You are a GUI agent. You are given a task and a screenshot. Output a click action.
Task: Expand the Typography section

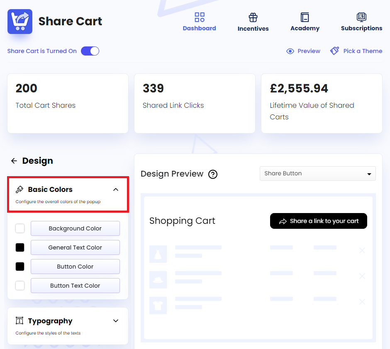click(x=115, y=320)
